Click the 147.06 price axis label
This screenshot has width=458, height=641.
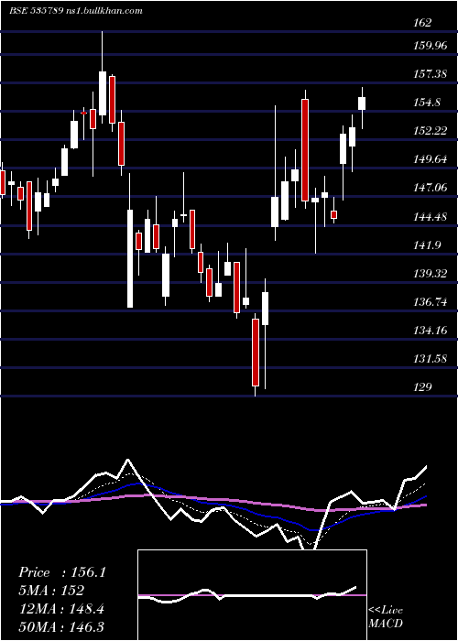point(431,188)
